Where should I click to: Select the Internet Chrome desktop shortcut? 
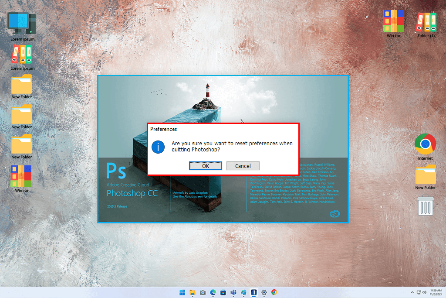(425, 147)
